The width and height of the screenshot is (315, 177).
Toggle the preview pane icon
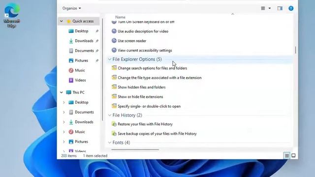[x=280, y=8]
